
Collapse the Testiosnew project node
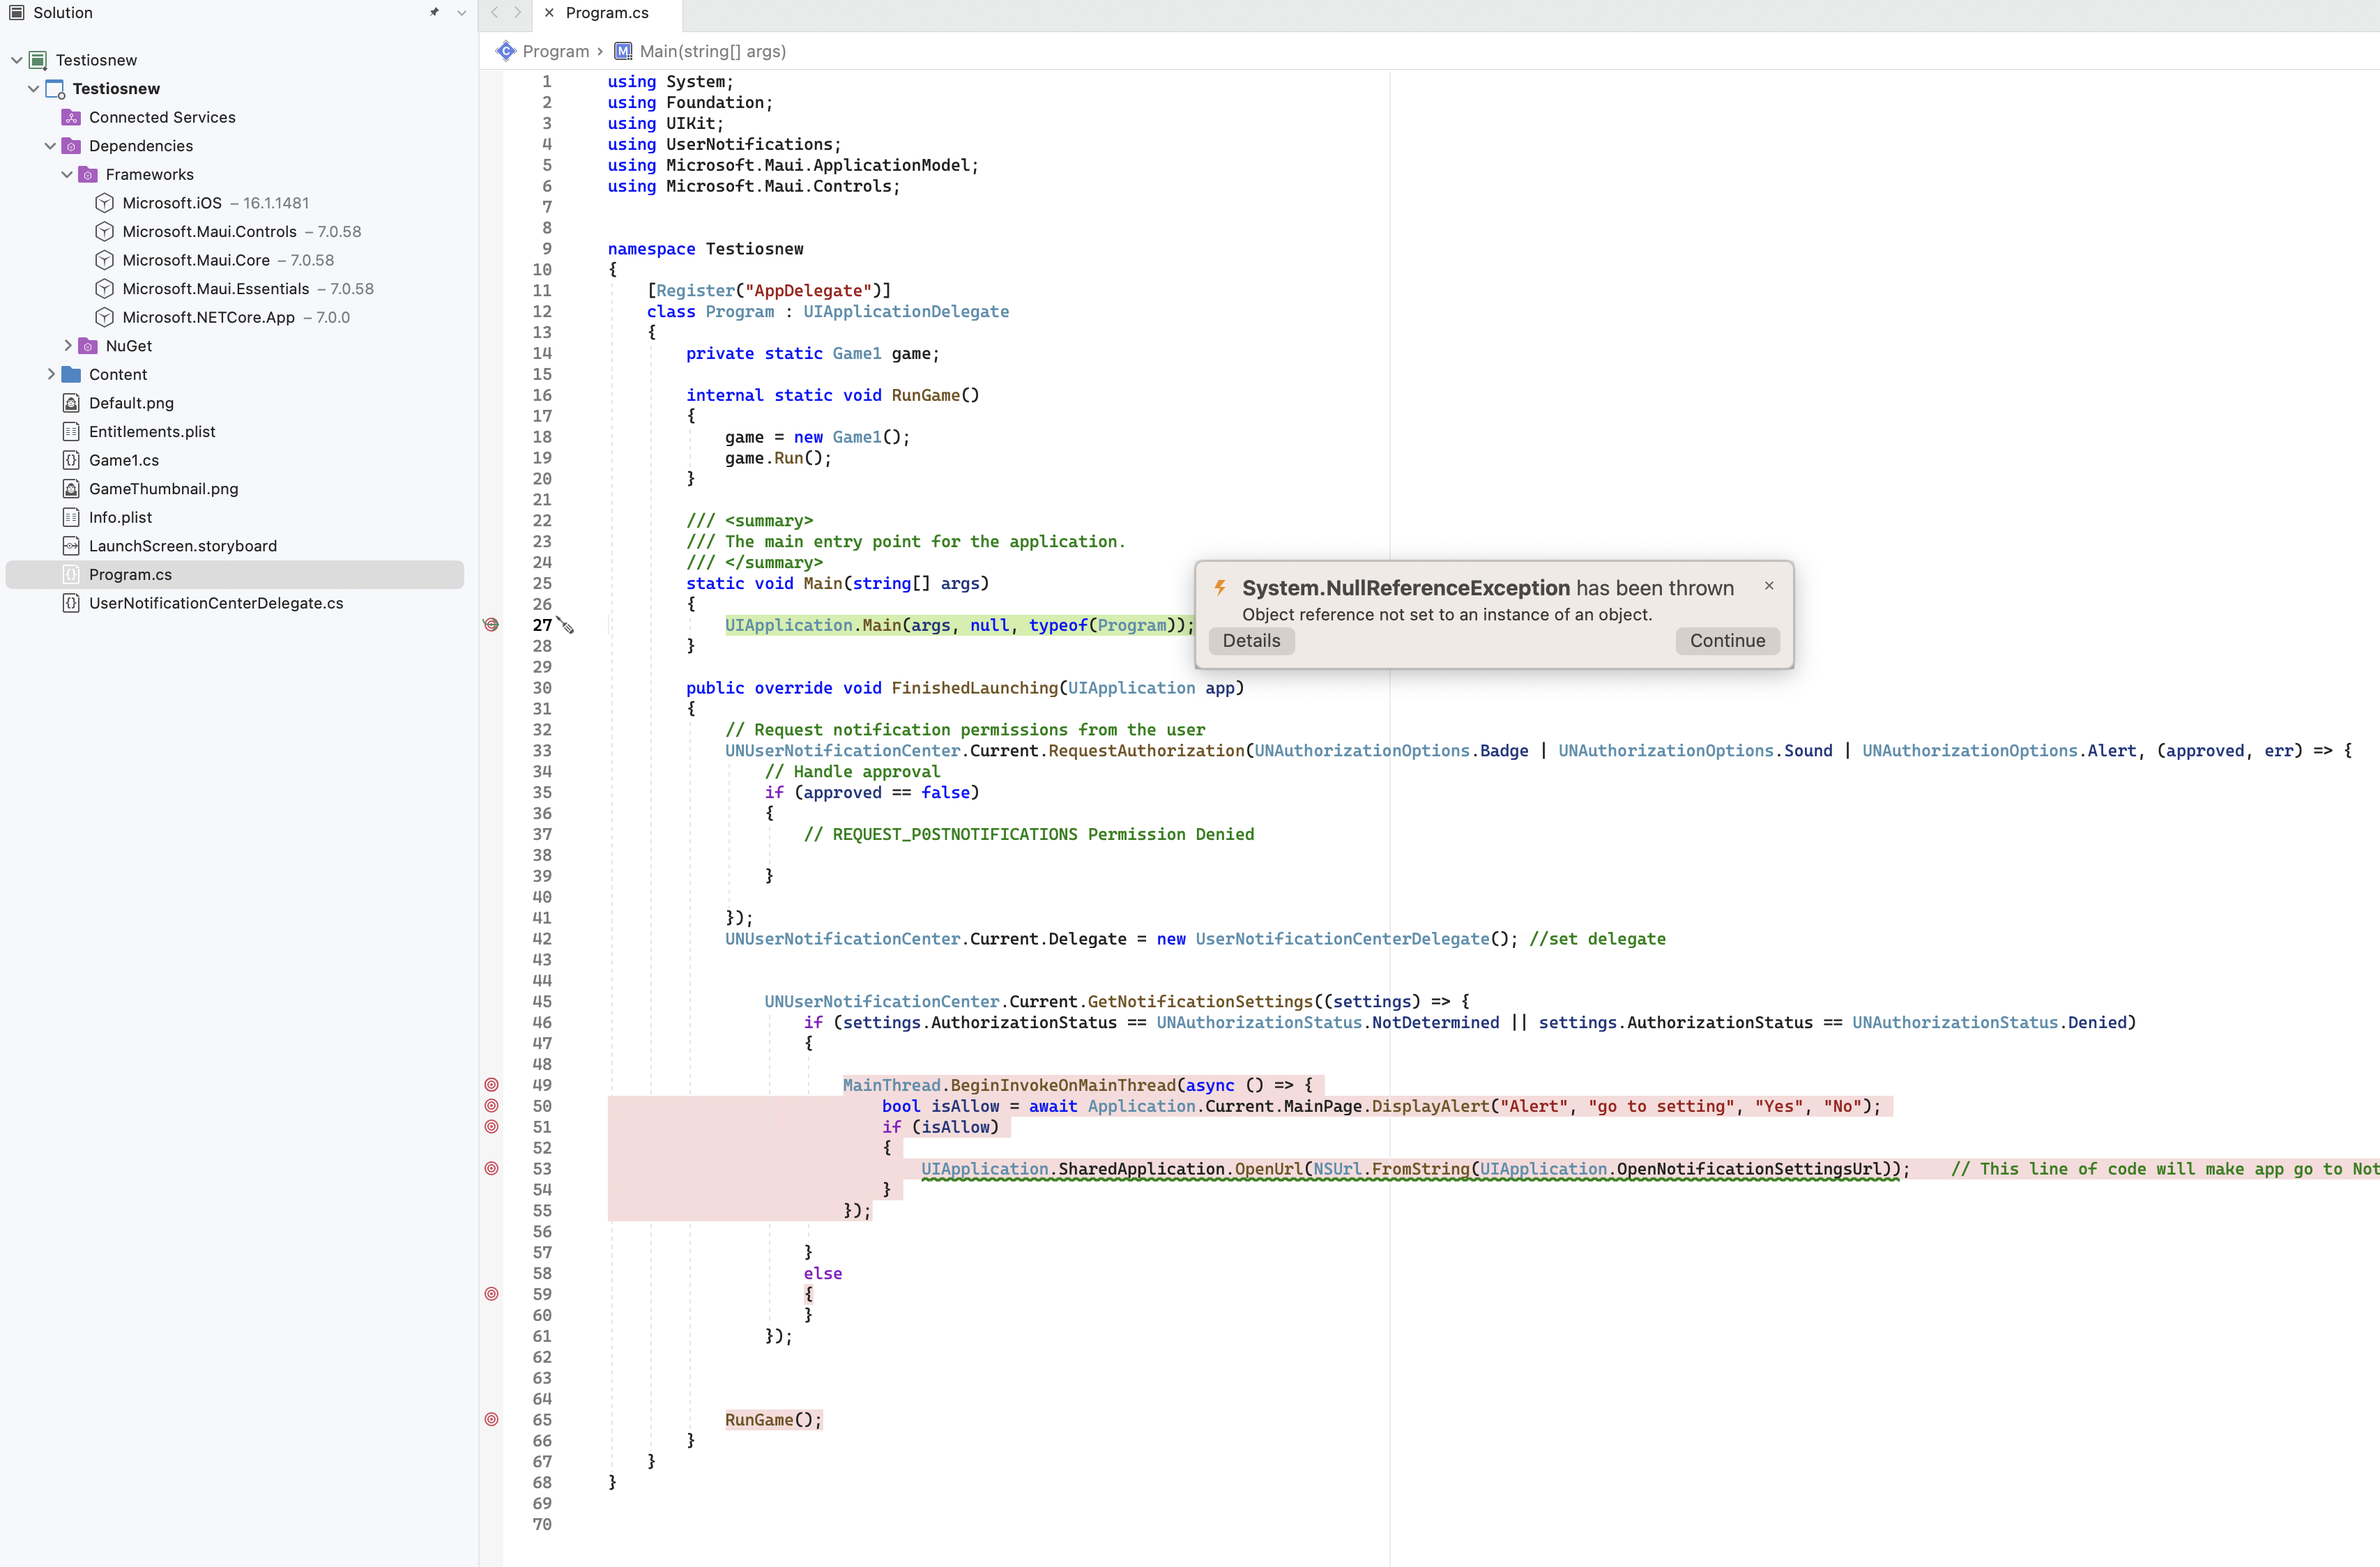click(x=33, y=89)
